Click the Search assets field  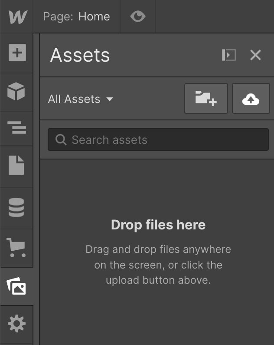pyautogui.click(x=158, y=139)
